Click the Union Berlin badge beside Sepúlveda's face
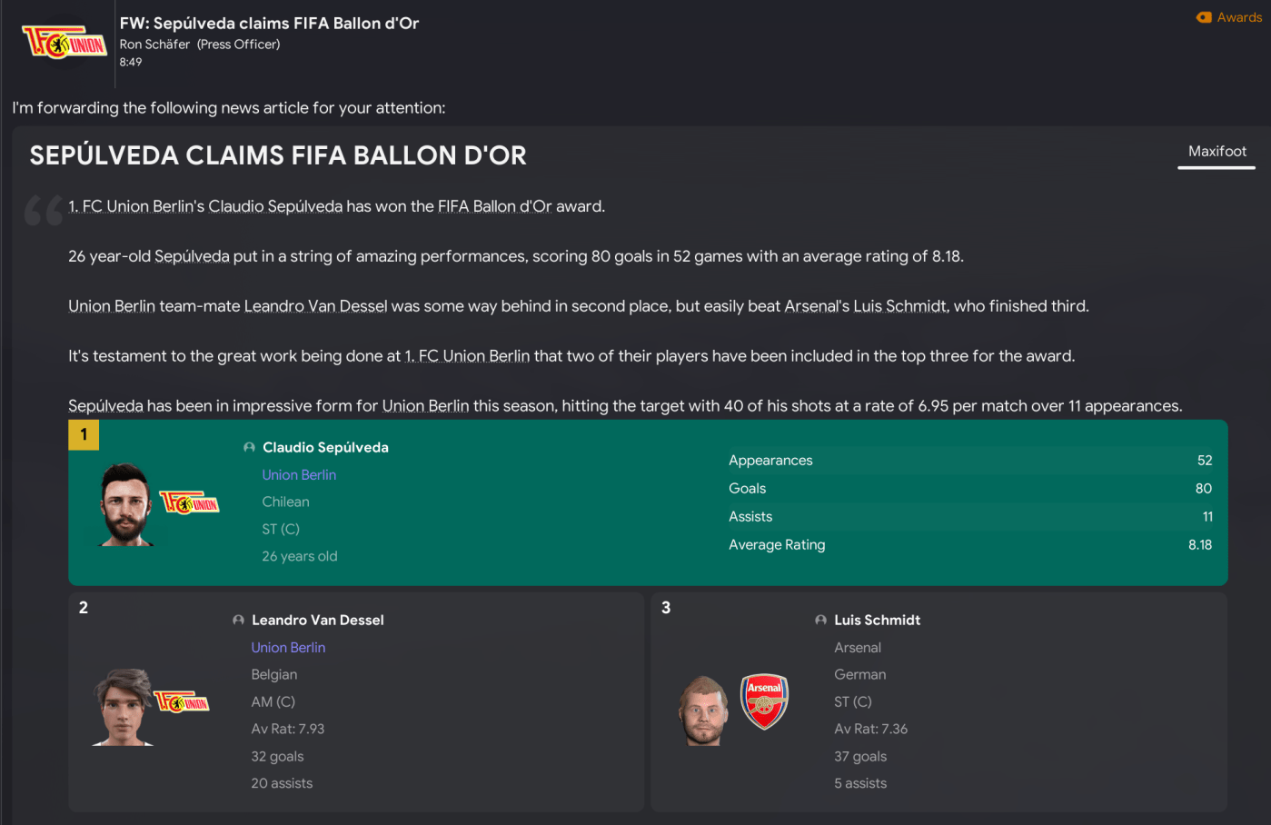1271x825 pixels. click(x=189, y=502)
